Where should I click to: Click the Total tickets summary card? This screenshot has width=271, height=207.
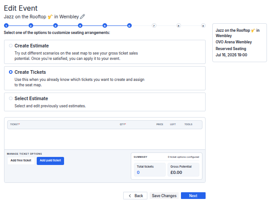[150, 169]
